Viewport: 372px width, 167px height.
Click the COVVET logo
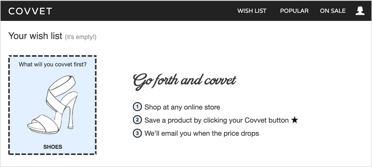tap(30, 11)
